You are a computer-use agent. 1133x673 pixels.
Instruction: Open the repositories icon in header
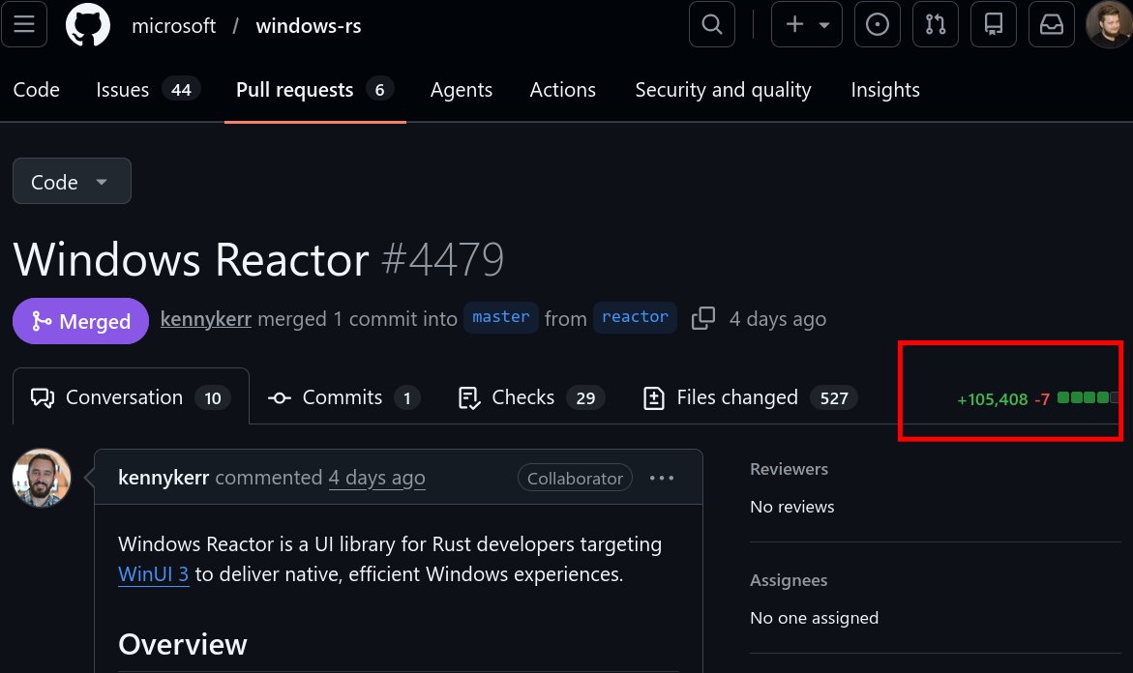994,24
